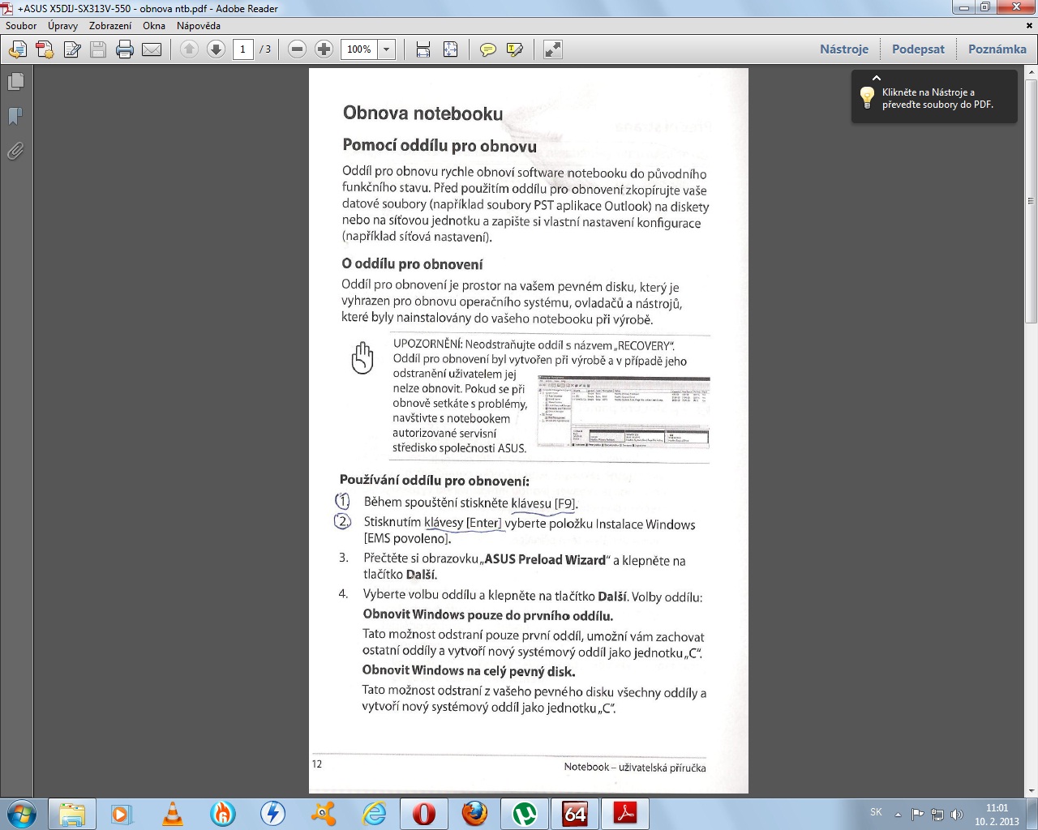Click the pencil-and-paper sign/edit icon
Viewport: 1038px width, 830px height.
(72, 49)
